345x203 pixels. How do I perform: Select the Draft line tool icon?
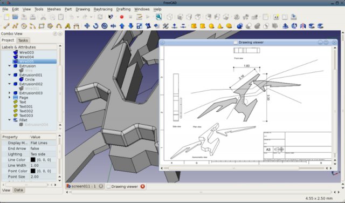(6, 26)
